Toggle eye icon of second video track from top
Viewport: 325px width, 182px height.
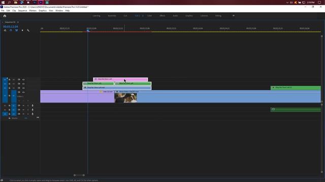(23, 84)
